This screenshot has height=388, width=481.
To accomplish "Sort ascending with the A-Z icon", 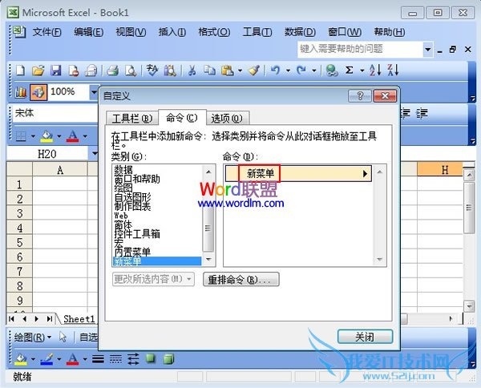I will coord(375,71).
